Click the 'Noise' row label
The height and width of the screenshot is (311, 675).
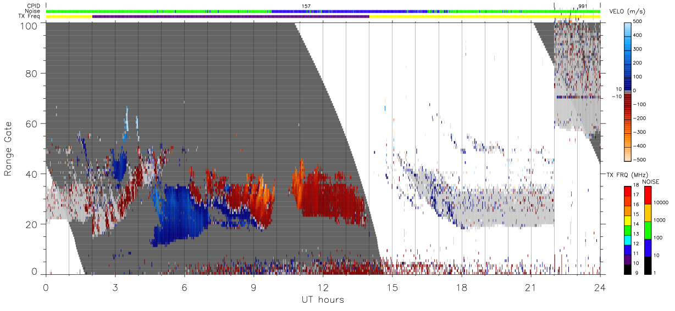click(32, 11)
